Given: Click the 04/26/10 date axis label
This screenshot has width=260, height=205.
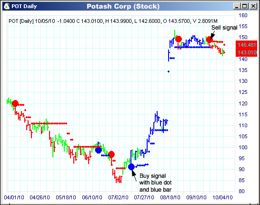Looking at the screenshot, I should [x=40, y=197].
